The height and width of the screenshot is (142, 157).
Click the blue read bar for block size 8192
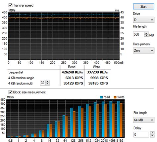coord(119,119)
